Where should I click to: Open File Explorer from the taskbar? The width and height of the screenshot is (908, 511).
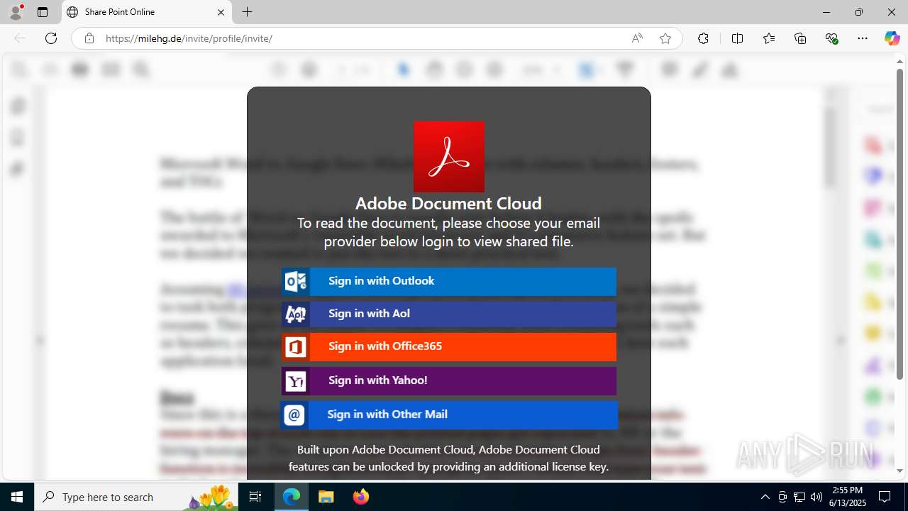326,497
